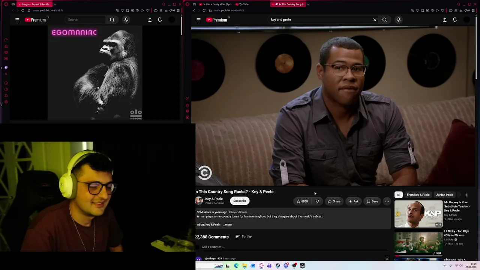Open the taskbar volume control
This screenshot has width=480, height=270.
[461, 266]
